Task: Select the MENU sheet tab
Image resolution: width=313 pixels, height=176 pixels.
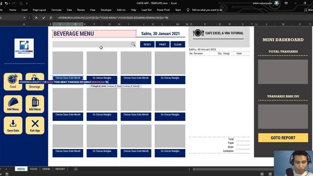Action: click(x=21, y=169)
